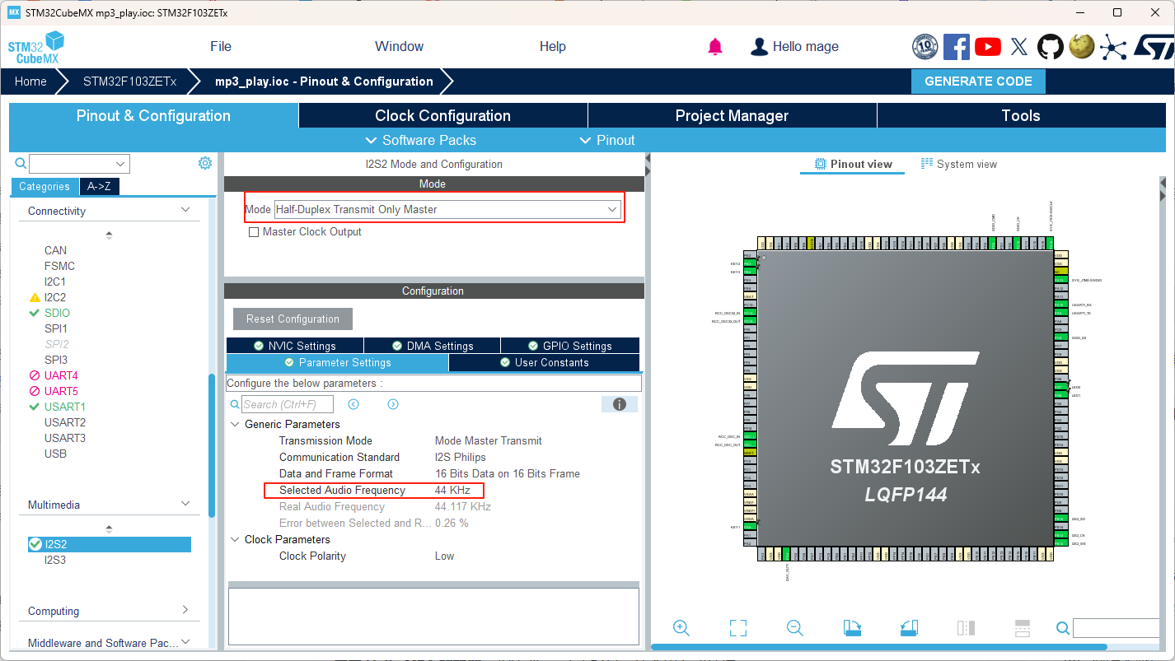Image resolution: width=1175 pixels, height=661 pixels.
Task: Click the settings gear above the Categories list
Action: 204,163
